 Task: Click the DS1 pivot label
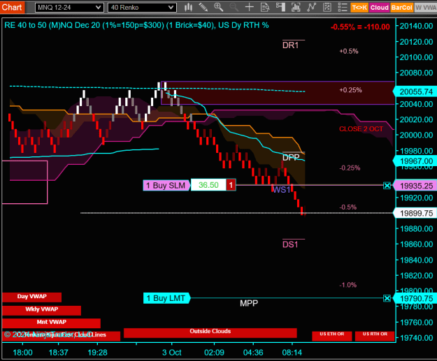(290, 244)
